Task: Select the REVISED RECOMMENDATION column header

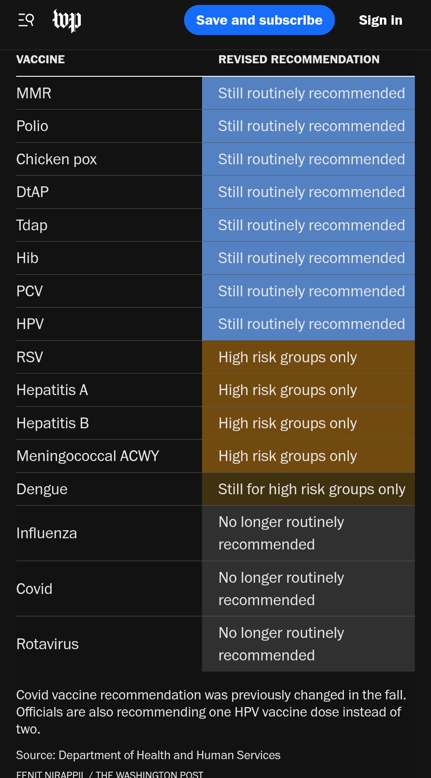Action: coord(299,59)
